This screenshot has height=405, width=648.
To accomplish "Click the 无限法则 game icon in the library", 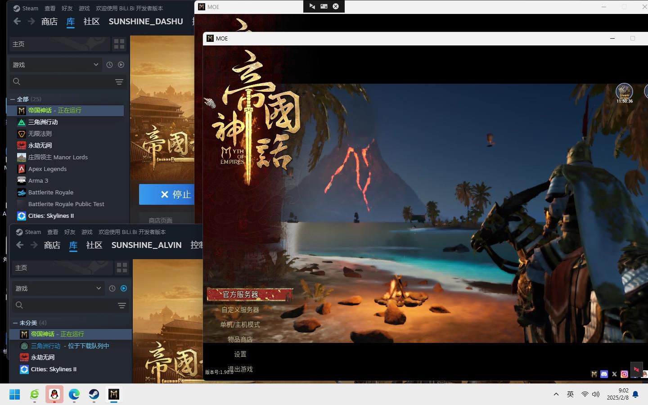I will [x=21, y=134].
